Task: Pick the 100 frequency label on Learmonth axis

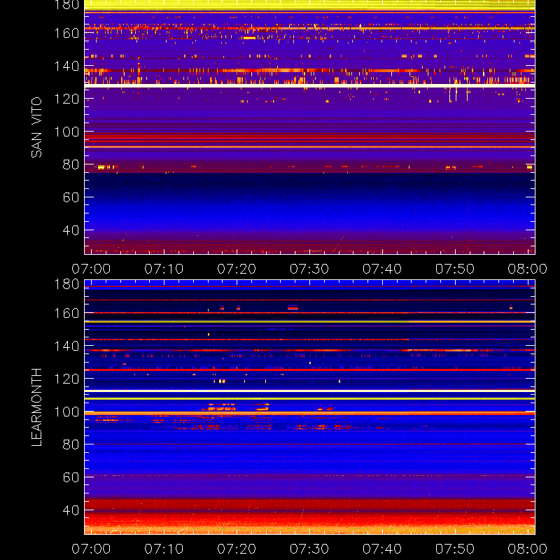Action: pyautogui.click(x=66, y=412)
